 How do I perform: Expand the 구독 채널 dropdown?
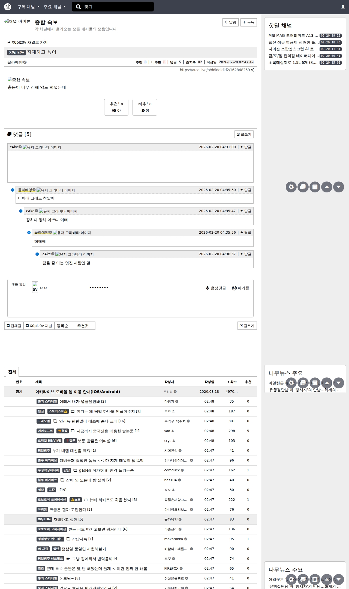[29, 7]
